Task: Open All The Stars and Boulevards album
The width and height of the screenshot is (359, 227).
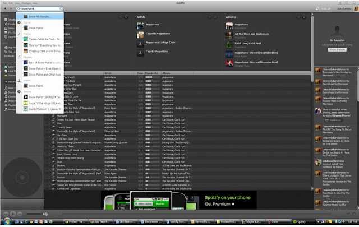Action: pyautogui.click(x=252, y=34)
